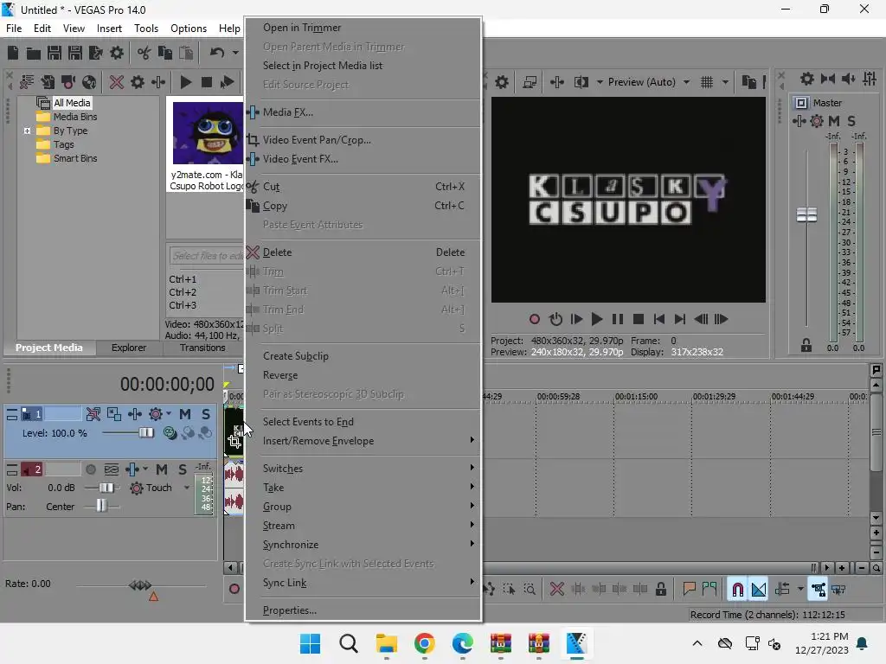This screenshot has height=664, width=886.
Task: Click the Play button in preview transport
Action: (596, 320)
